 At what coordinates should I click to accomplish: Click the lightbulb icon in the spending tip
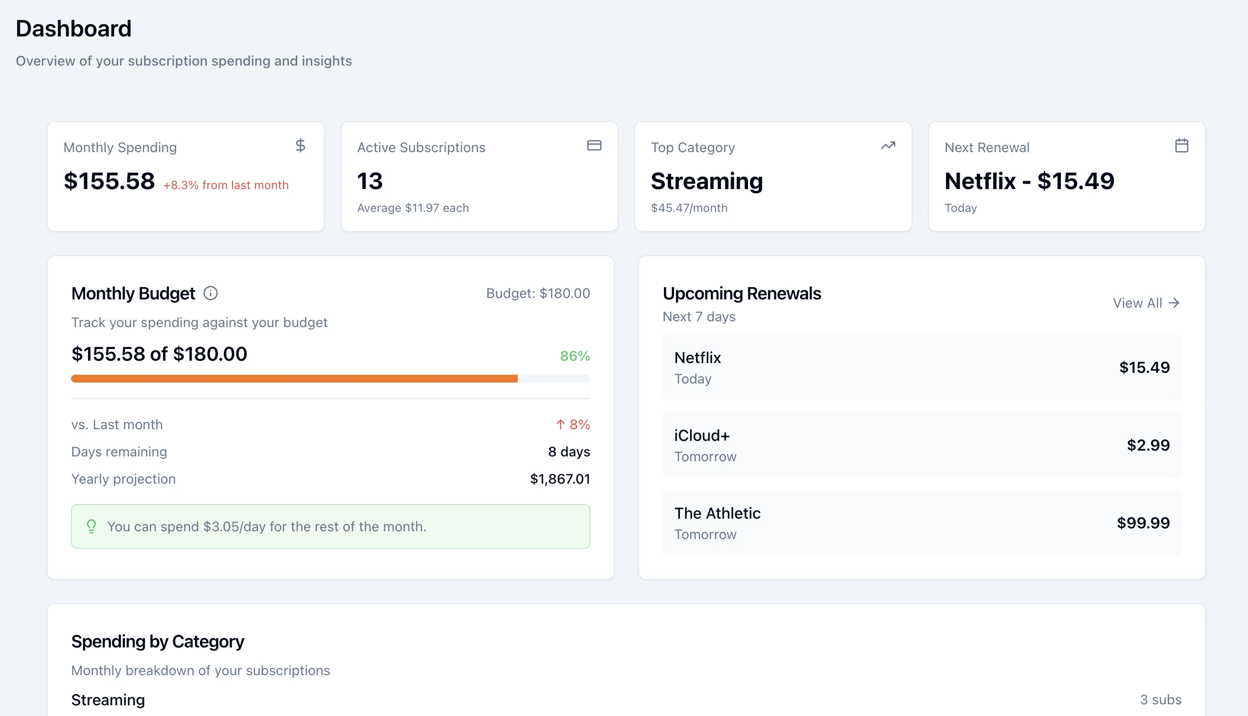click(91, 526)
